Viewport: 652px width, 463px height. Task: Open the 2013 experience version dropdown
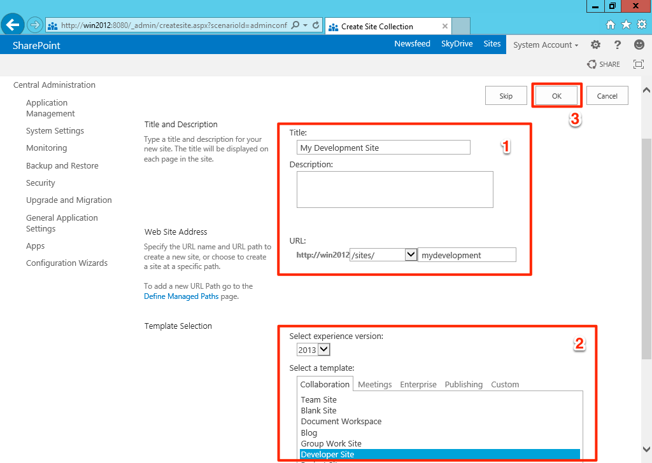point(324,349)
